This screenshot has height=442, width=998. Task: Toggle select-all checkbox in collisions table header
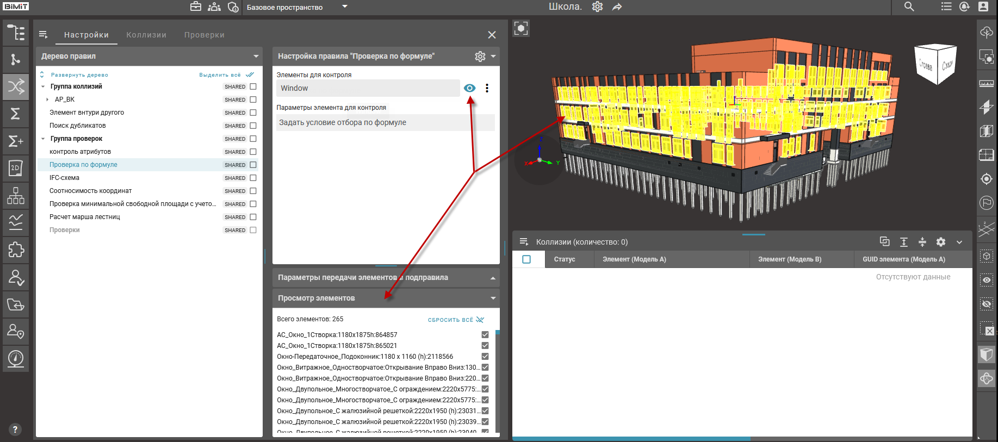(526, 259)
